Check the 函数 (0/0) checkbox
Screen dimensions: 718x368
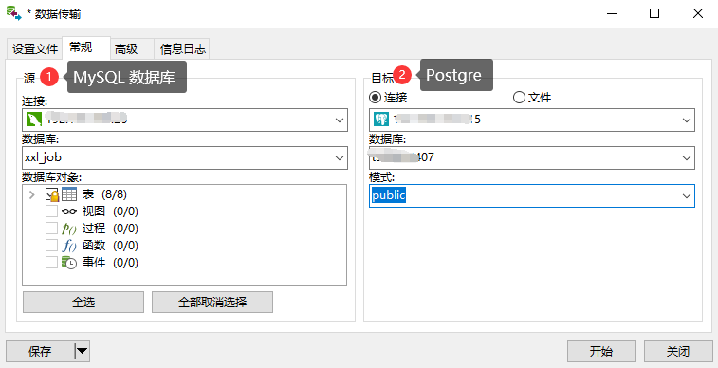[x=51, y=246]
